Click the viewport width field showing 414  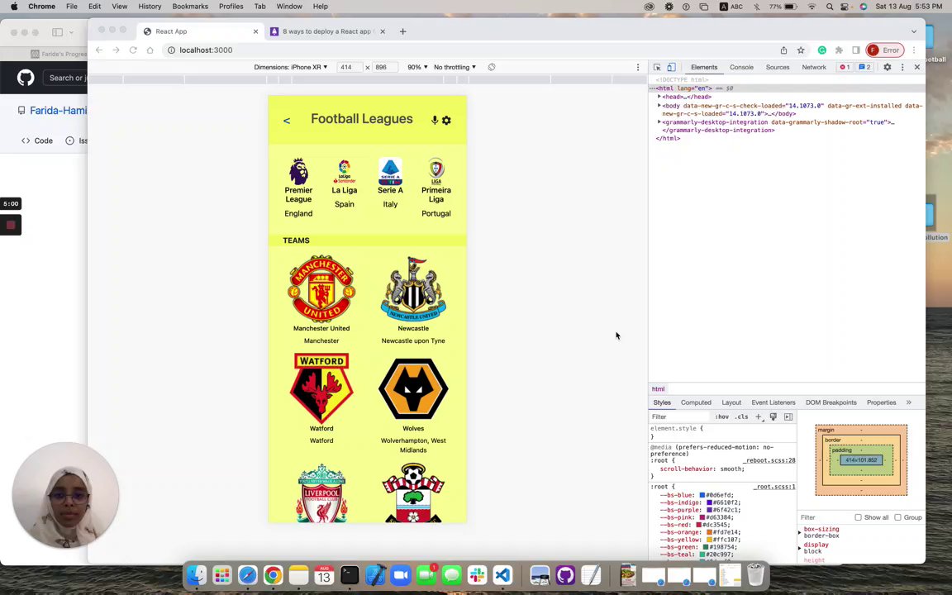(x=350, y=68)
